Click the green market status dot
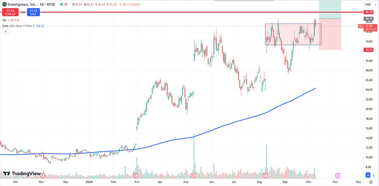 61,4
